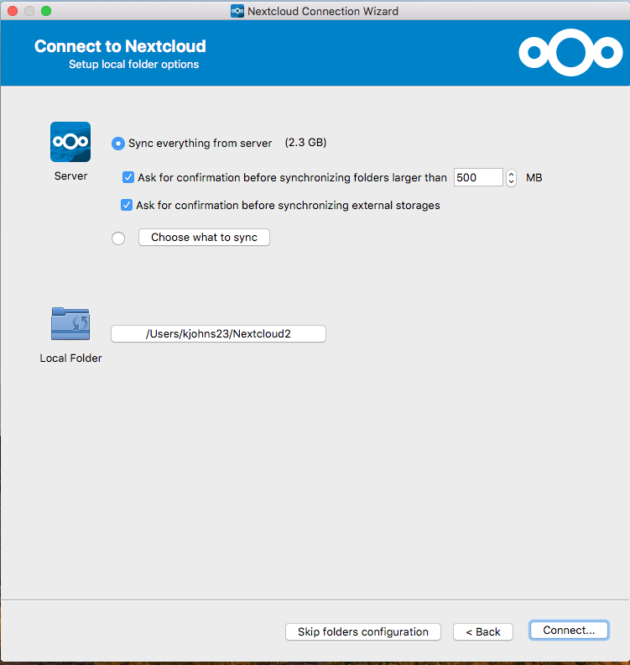Click the small Nextcloud icon in title bar
630x665 pixels.
(x=237, y=11)
